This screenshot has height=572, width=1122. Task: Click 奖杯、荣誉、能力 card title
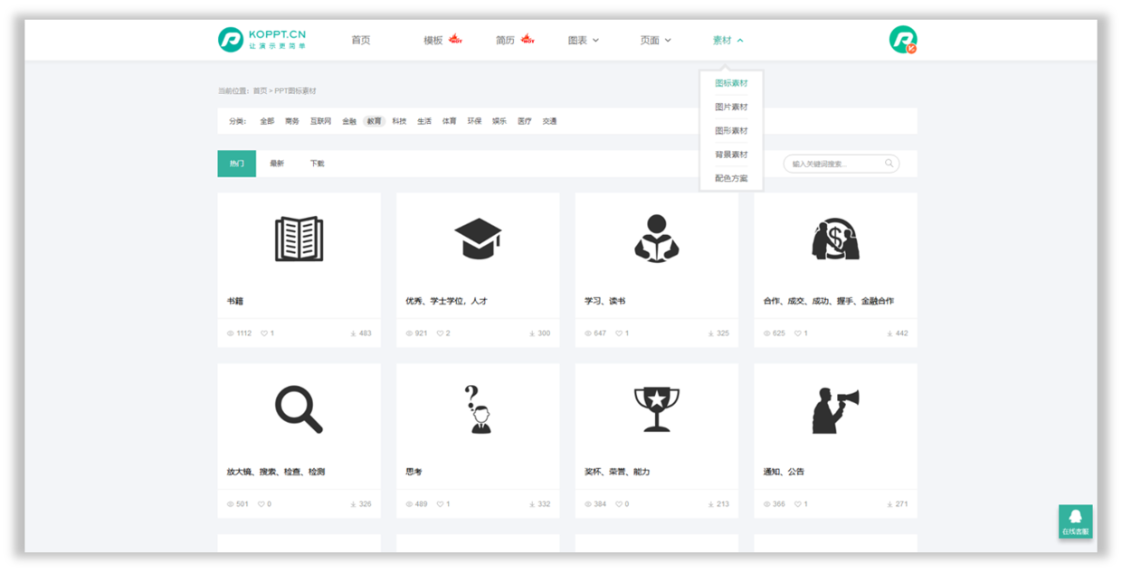pos(617,472)
